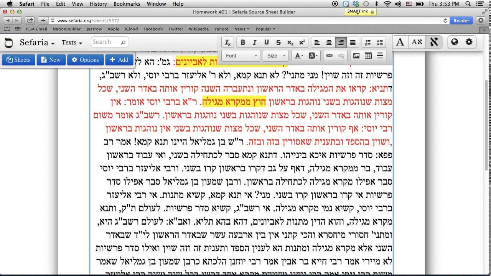
Task: Center align text
Action: [329, 43]
